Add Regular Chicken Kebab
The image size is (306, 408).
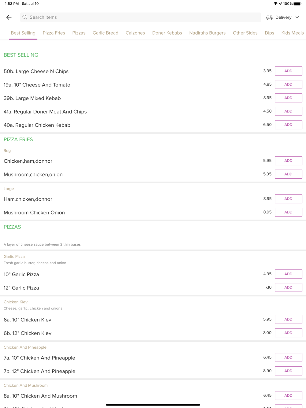pos(288,125)
